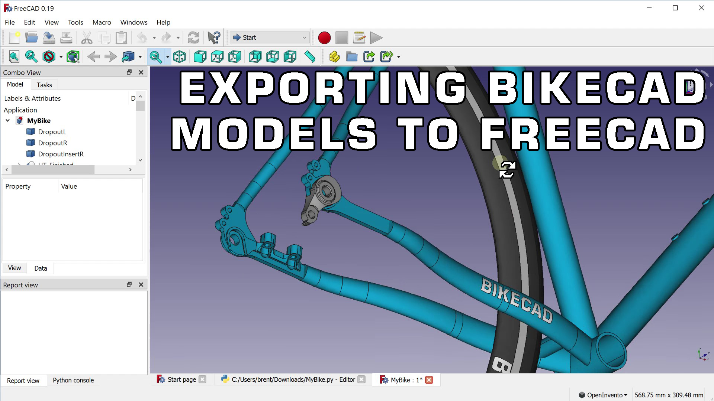This screenshot has width=714, height=401.
Task: Open the File menu
Action: tap(10, 22)
